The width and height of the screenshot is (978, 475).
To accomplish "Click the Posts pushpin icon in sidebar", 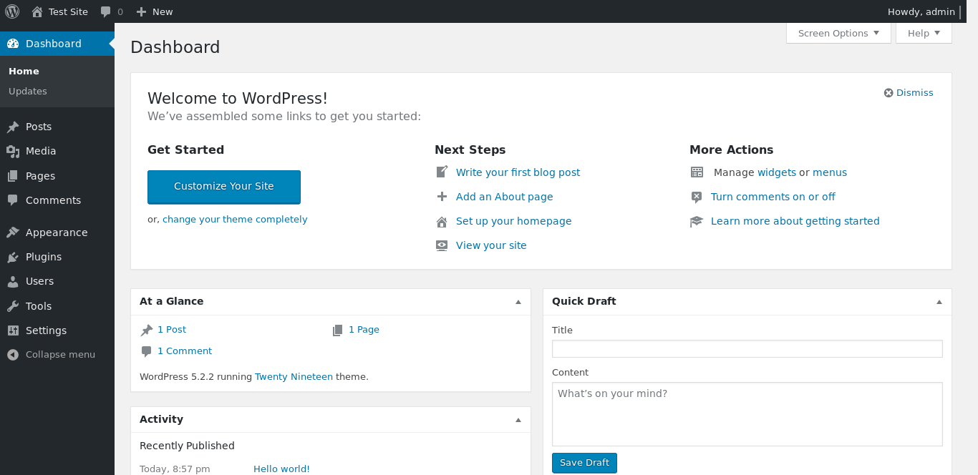I will pos(13,127).
